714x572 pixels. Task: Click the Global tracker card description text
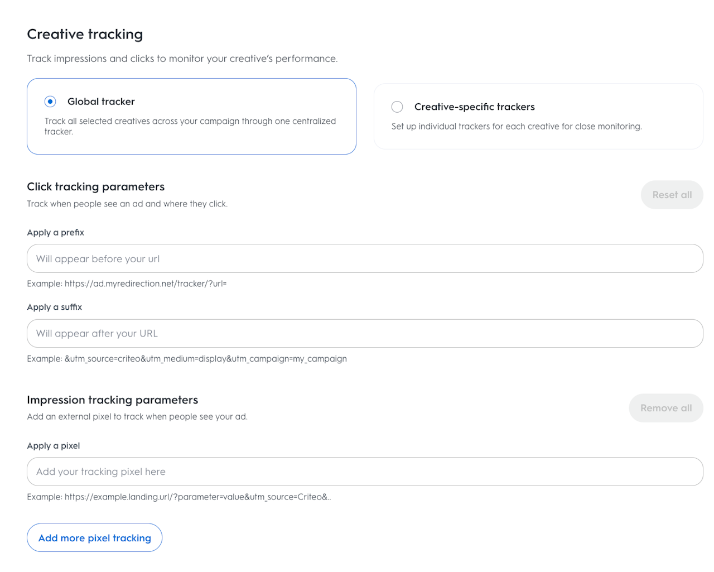click(190, 126)
